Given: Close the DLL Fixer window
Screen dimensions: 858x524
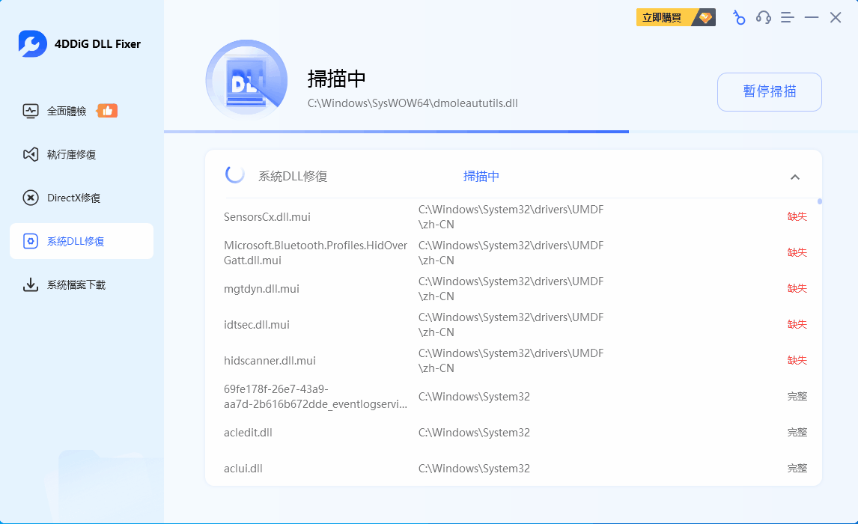Looking at the screenshot, I should pos(836,18).
